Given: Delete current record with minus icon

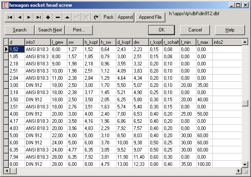Looking at the screenshot, I should coord(57,17).
